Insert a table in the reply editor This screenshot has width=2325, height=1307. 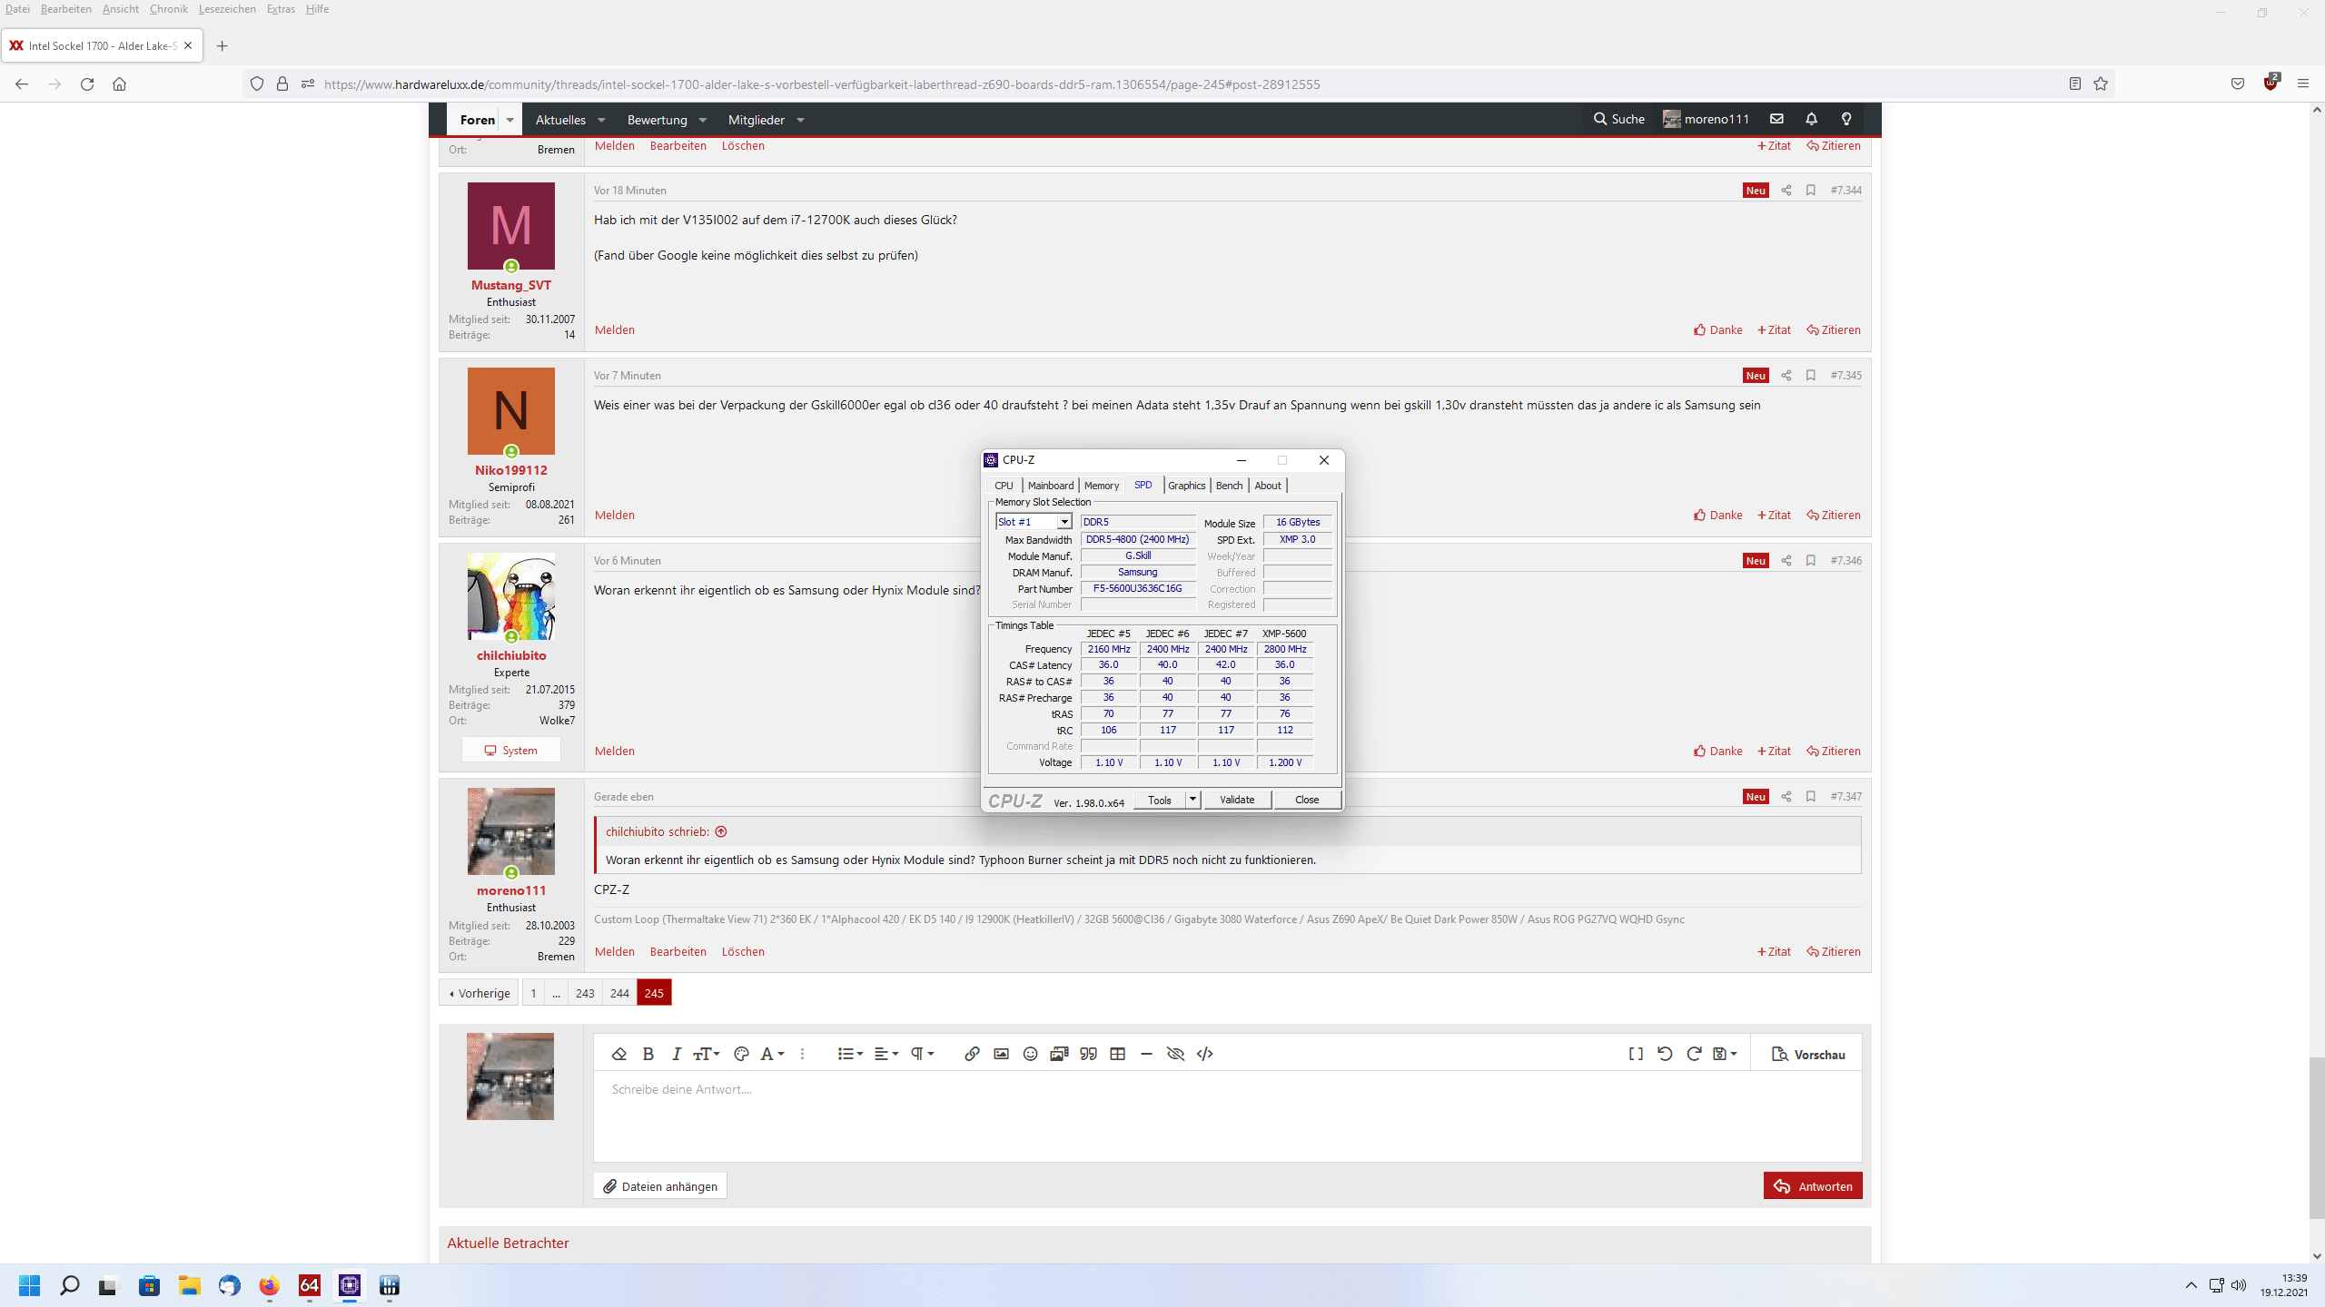(x=1118, y=1054)
